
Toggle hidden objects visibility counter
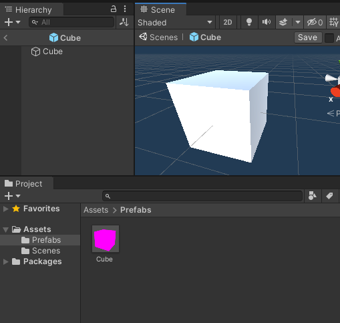click(315, 22)
